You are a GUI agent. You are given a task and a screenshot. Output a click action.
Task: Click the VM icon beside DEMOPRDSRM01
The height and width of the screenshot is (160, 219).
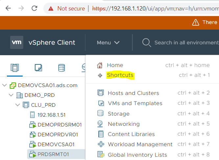(x=33, y=125)
